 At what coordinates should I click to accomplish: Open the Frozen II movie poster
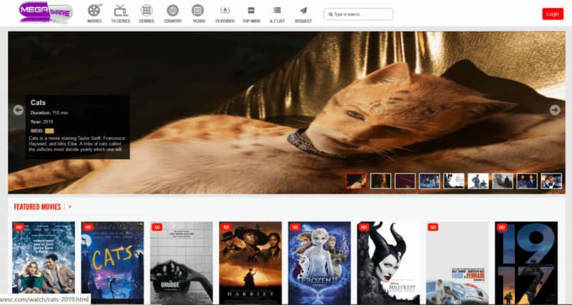[319, 263]
